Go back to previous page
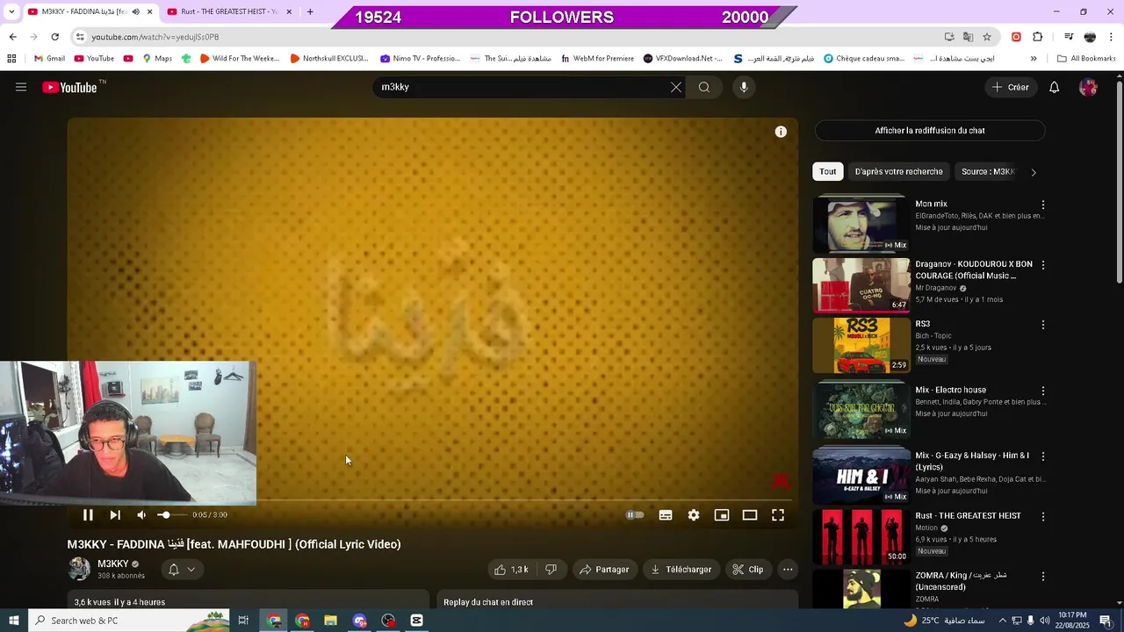Screen dimensions: 1124x632 (12, 37)
